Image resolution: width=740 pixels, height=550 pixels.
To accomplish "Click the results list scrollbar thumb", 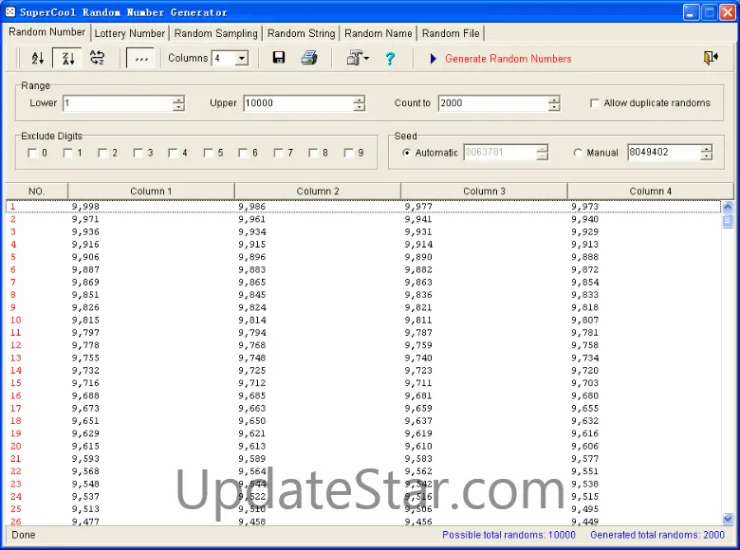I will pos(728,221).
